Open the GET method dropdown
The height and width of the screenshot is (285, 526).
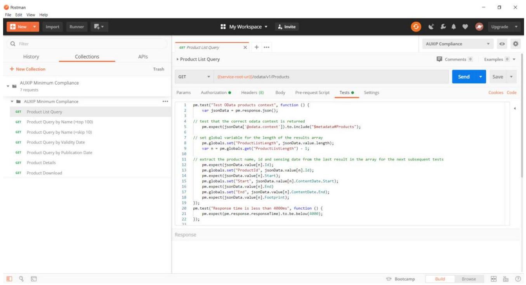193,76
